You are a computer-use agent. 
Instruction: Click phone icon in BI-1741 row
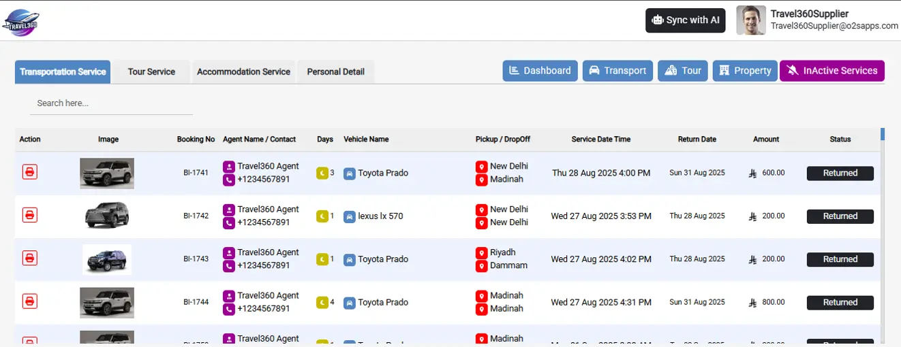229,180
